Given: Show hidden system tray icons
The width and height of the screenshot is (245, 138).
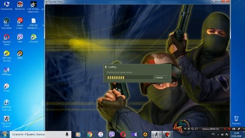Looking at the screenshot, I should 218,135.
